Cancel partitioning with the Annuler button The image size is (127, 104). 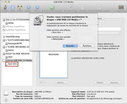70,46
